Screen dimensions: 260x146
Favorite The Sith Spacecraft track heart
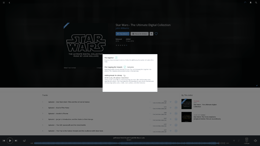coord(170,125)
